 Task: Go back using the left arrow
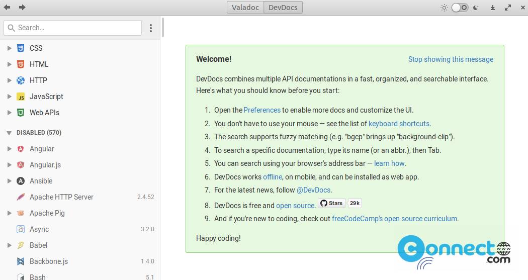7,7
